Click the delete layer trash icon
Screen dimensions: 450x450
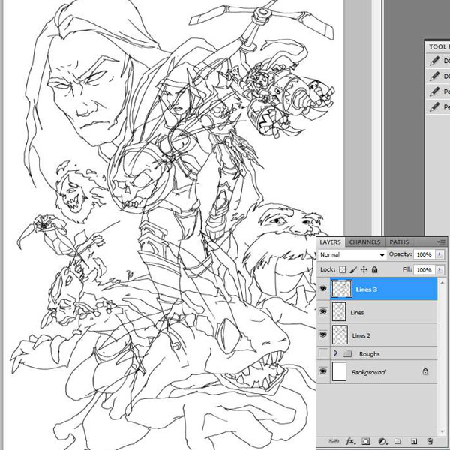(x=430, y=441)
